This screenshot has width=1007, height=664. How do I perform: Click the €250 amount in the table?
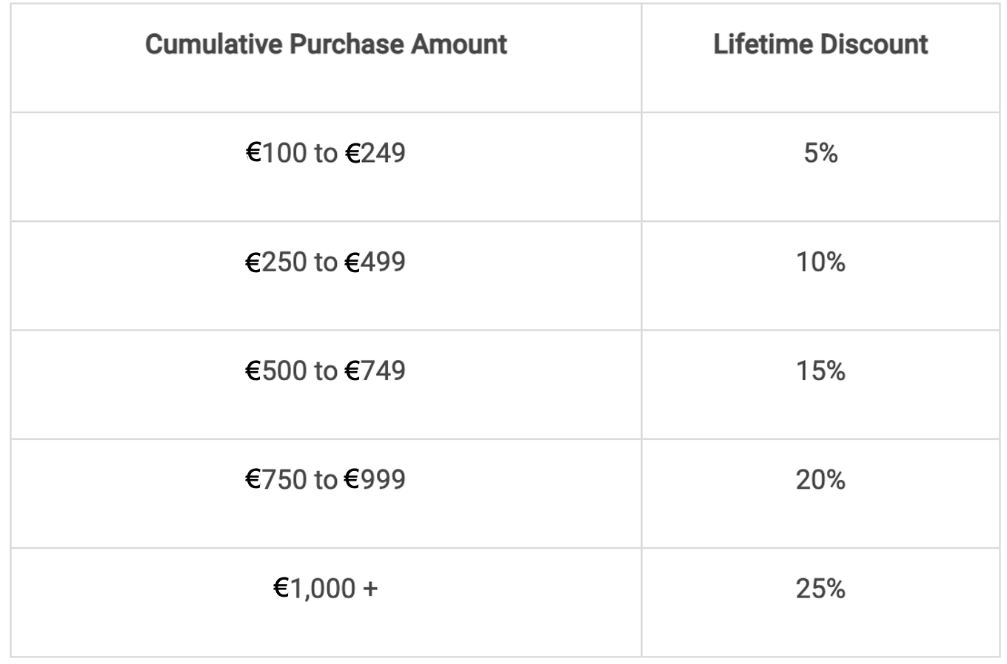[x=276, y=262]
